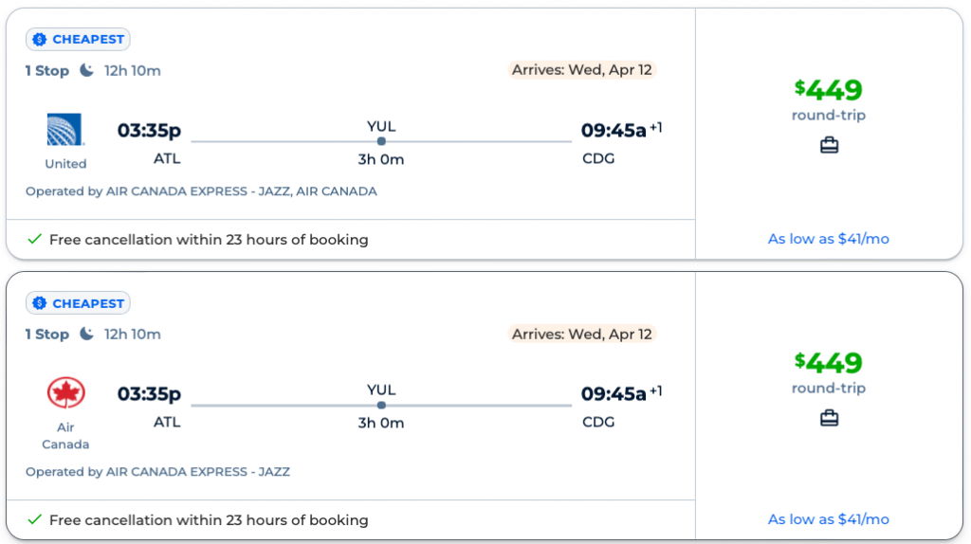Open the 'As low as $41/mo' link for Air Canada

coord(828,519)
